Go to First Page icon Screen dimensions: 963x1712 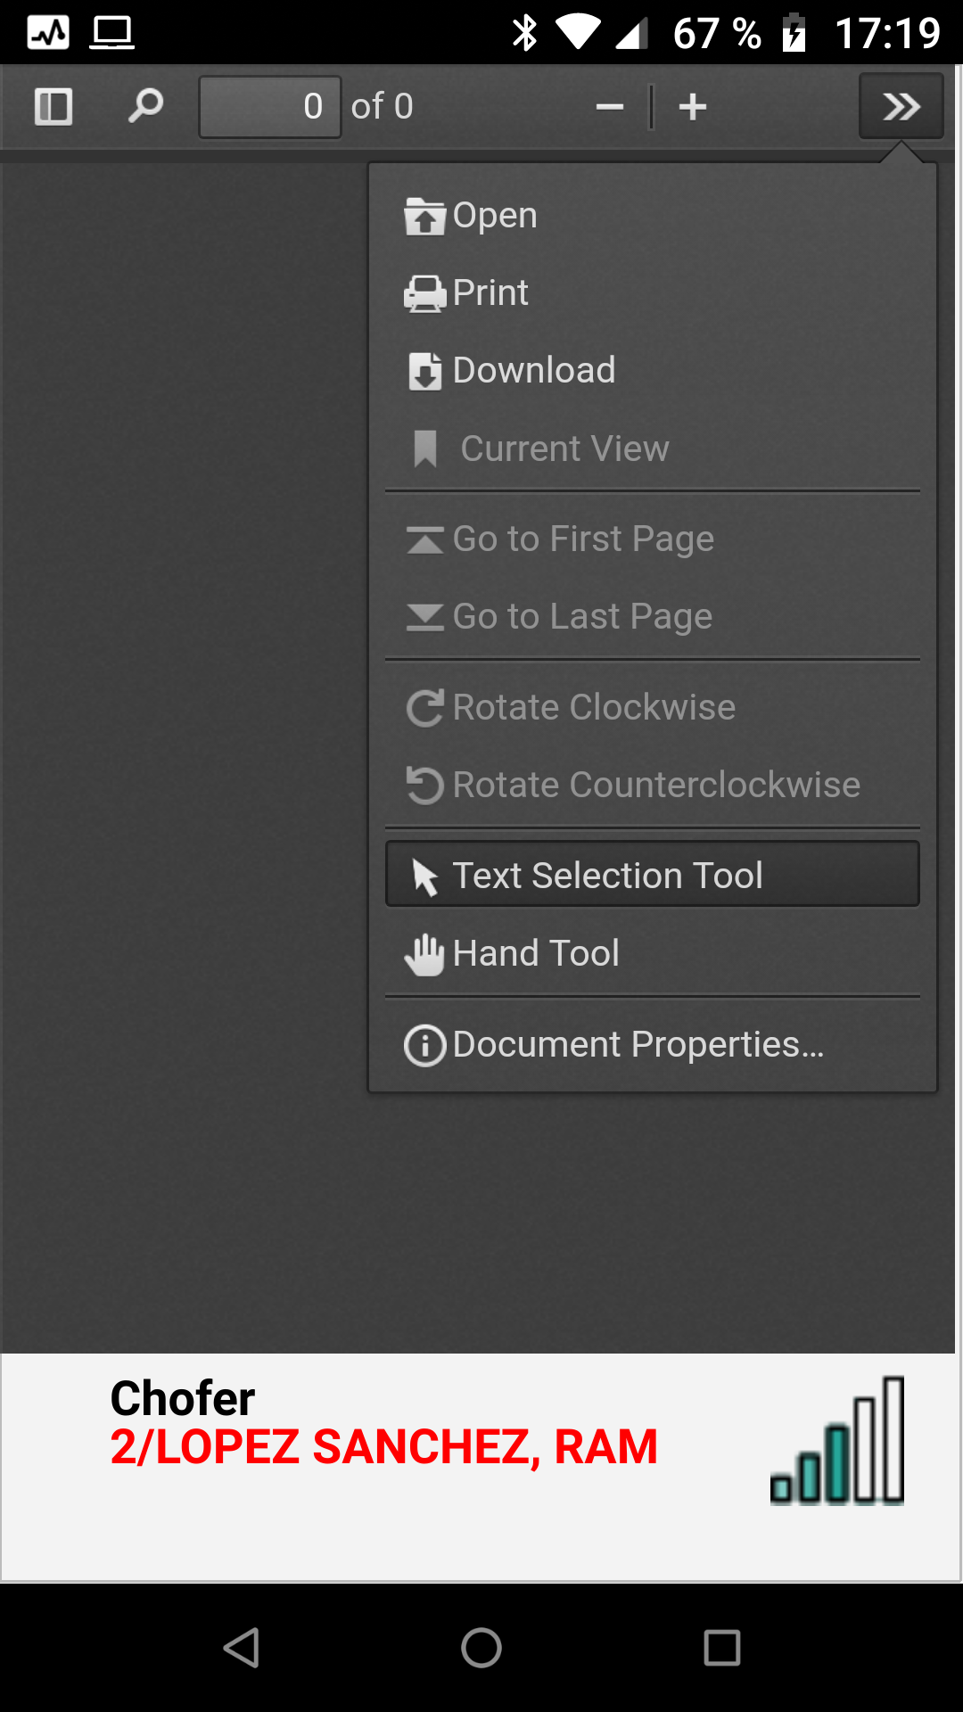coord(425,539)
